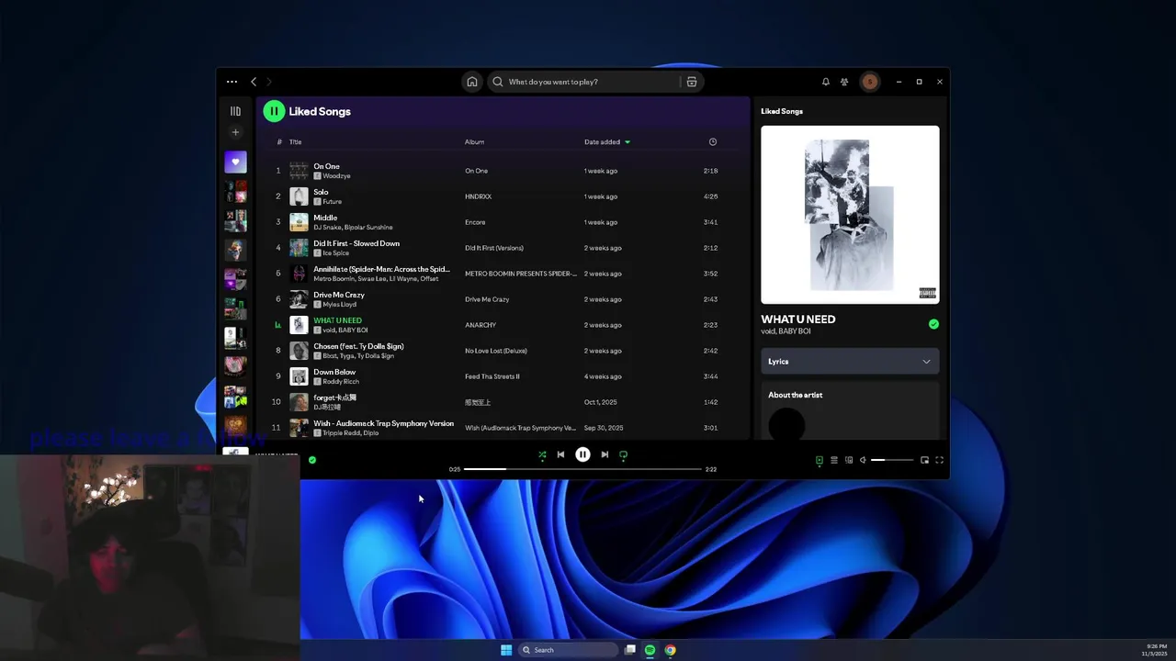
Task: Open the three-dot app menu
Action: (x=232, y=82)
